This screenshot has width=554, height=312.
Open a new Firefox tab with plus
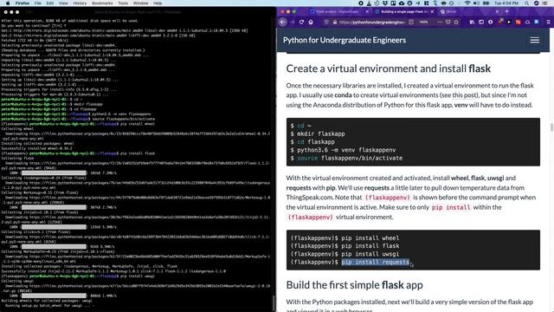pos(506,11)
